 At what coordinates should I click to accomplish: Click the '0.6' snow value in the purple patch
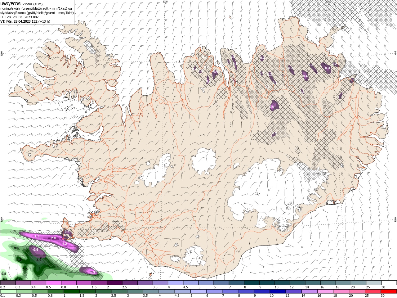pos(272,107)
